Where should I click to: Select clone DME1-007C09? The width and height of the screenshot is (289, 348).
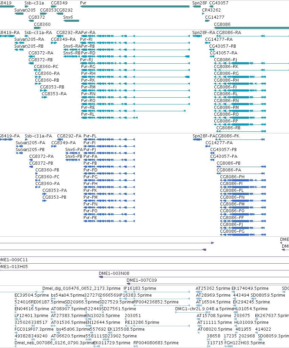(208, 284)
